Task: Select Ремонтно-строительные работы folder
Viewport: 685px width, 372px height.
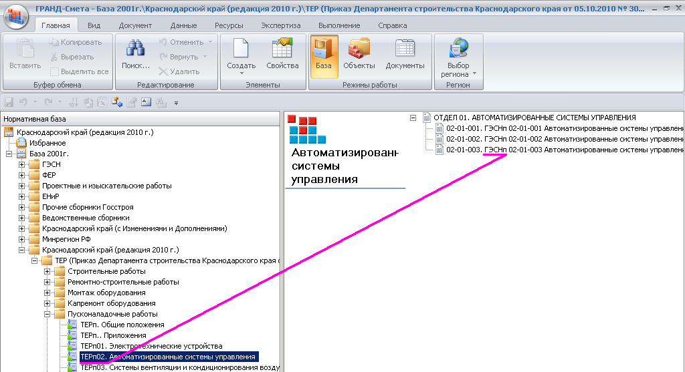Action: click(x=123, y=282)
